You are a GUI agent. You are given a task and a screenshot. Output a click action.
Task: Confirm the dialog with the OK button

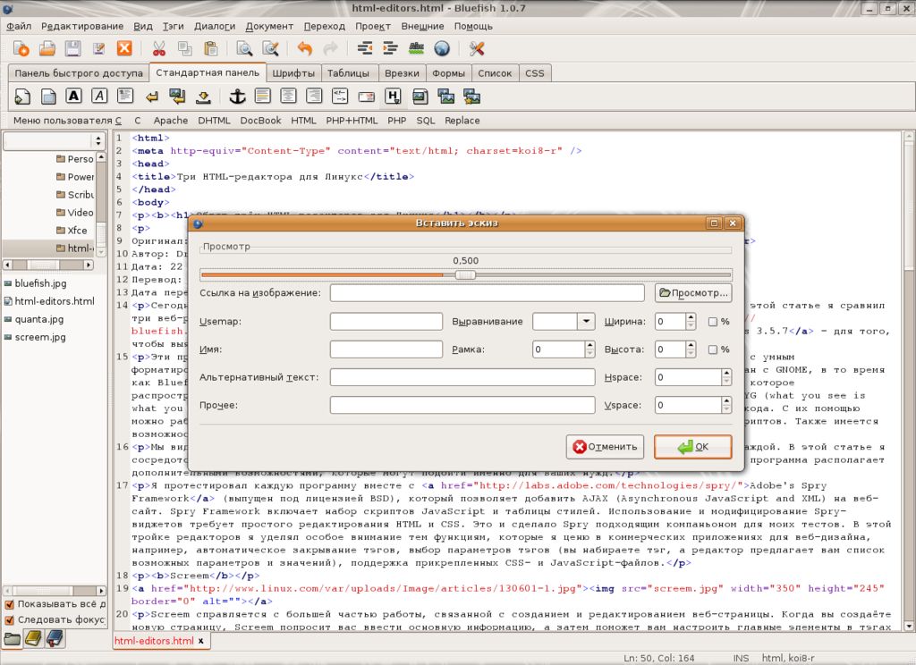pyautogui.click(x=693, y=447)
